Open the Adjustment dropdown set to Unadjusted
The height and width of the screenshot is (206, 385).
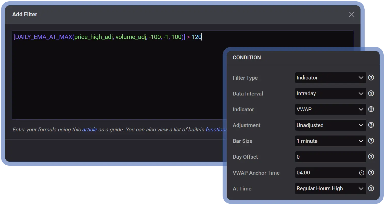pyautogui.click(x=330, y=125)
